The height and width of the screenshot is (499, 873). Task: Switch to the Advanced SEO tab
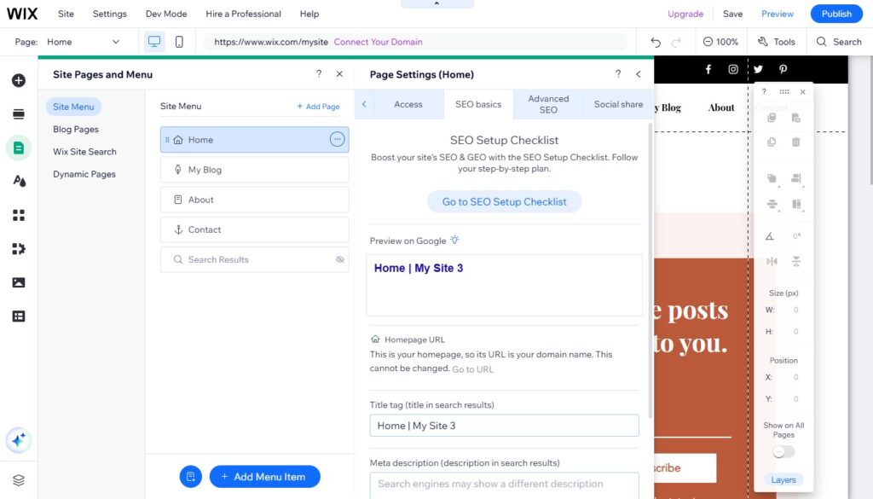point(548,104)
